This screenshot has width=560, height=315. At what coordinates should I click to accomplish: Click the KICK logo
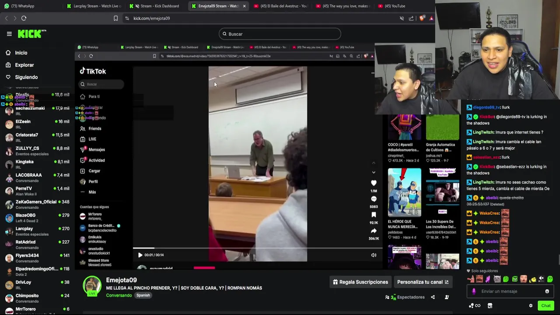[32, 34]
